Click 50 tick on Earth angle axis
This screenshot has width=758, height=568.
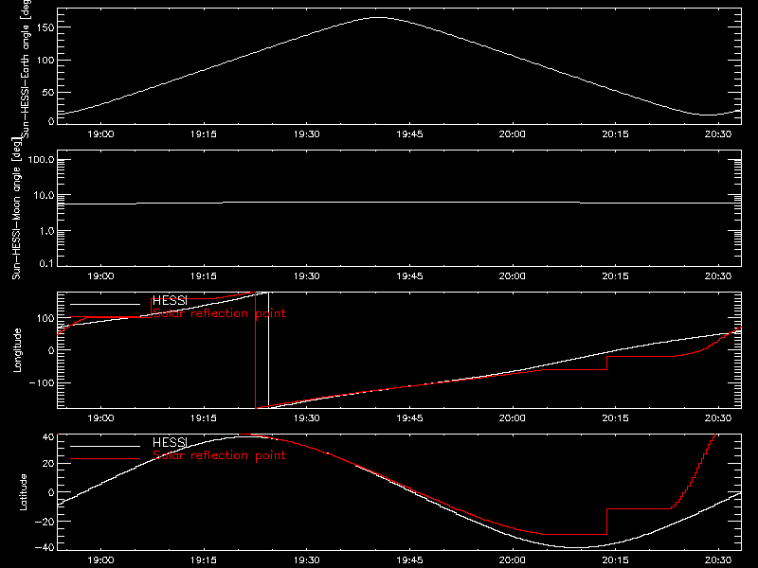coord(49,92)
